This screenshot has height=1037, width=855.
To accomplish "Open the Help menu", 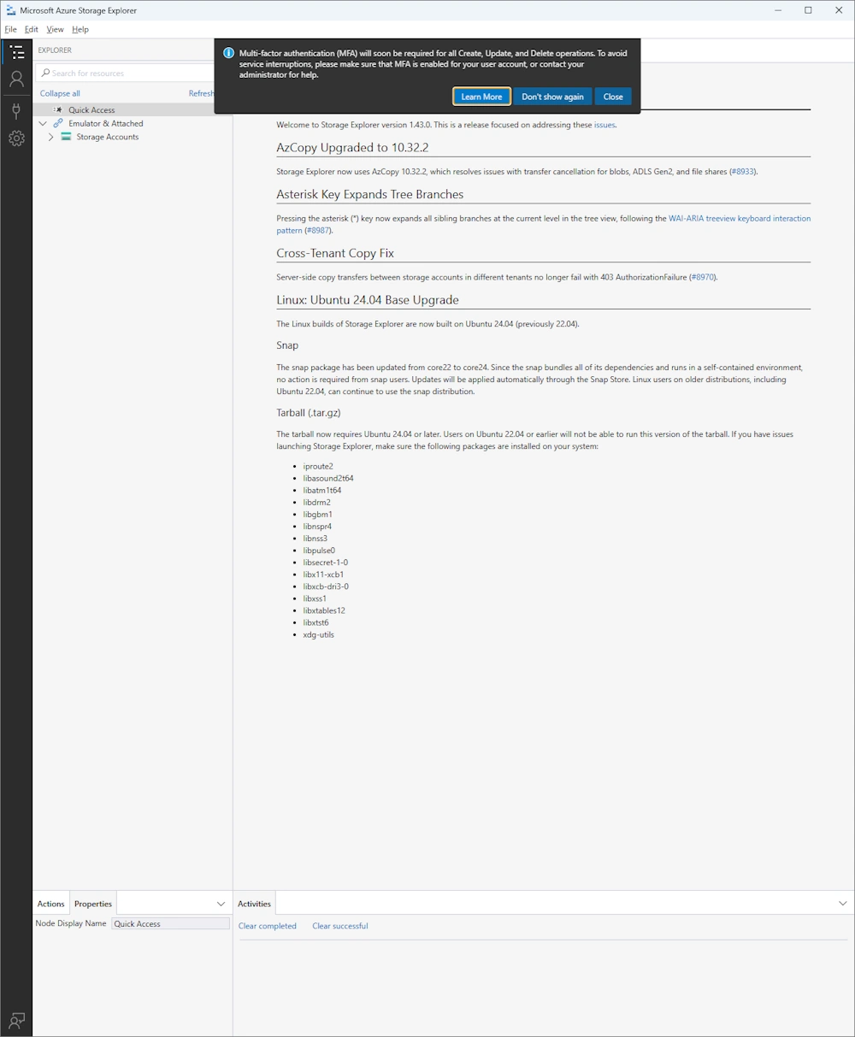I will coord(80,29).
